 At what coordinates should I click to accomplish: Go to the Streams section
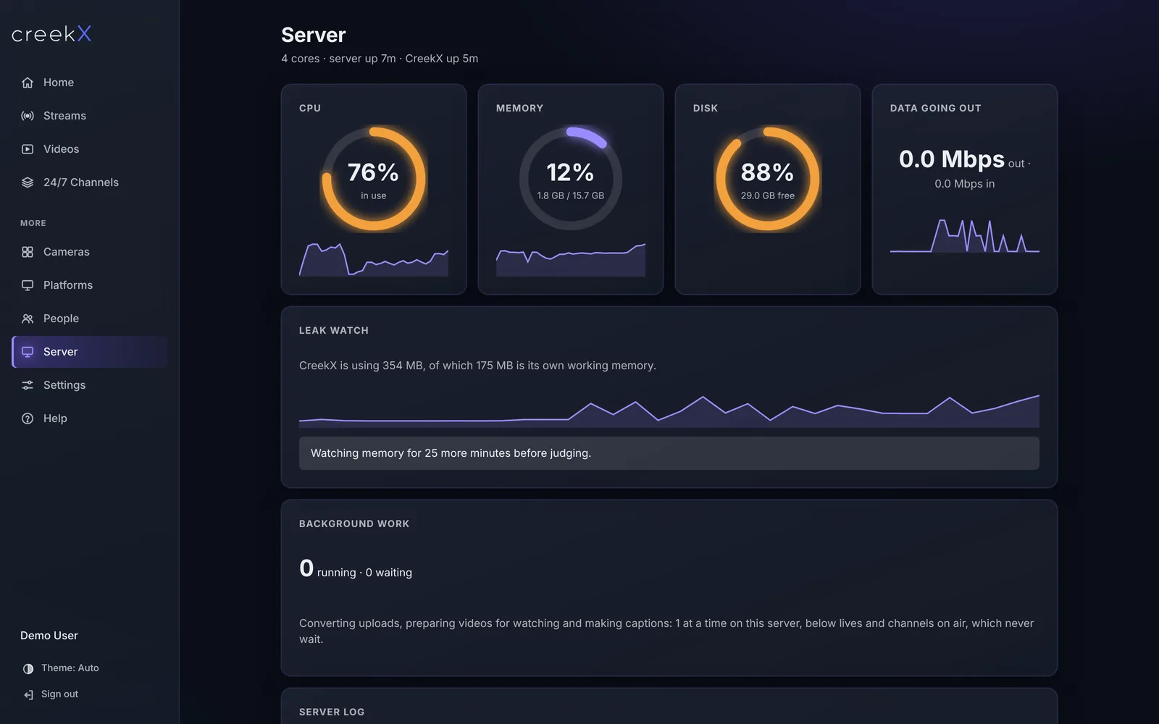coord(64,116)
